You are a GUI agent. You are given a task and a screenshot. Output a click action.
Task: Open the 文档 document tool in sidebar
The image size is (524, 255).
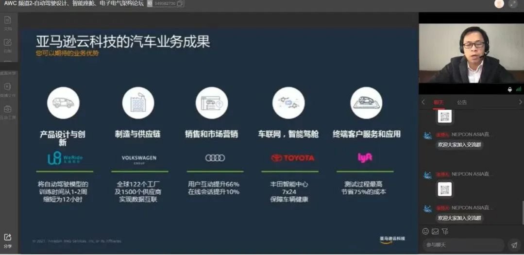tap(8, 20)
